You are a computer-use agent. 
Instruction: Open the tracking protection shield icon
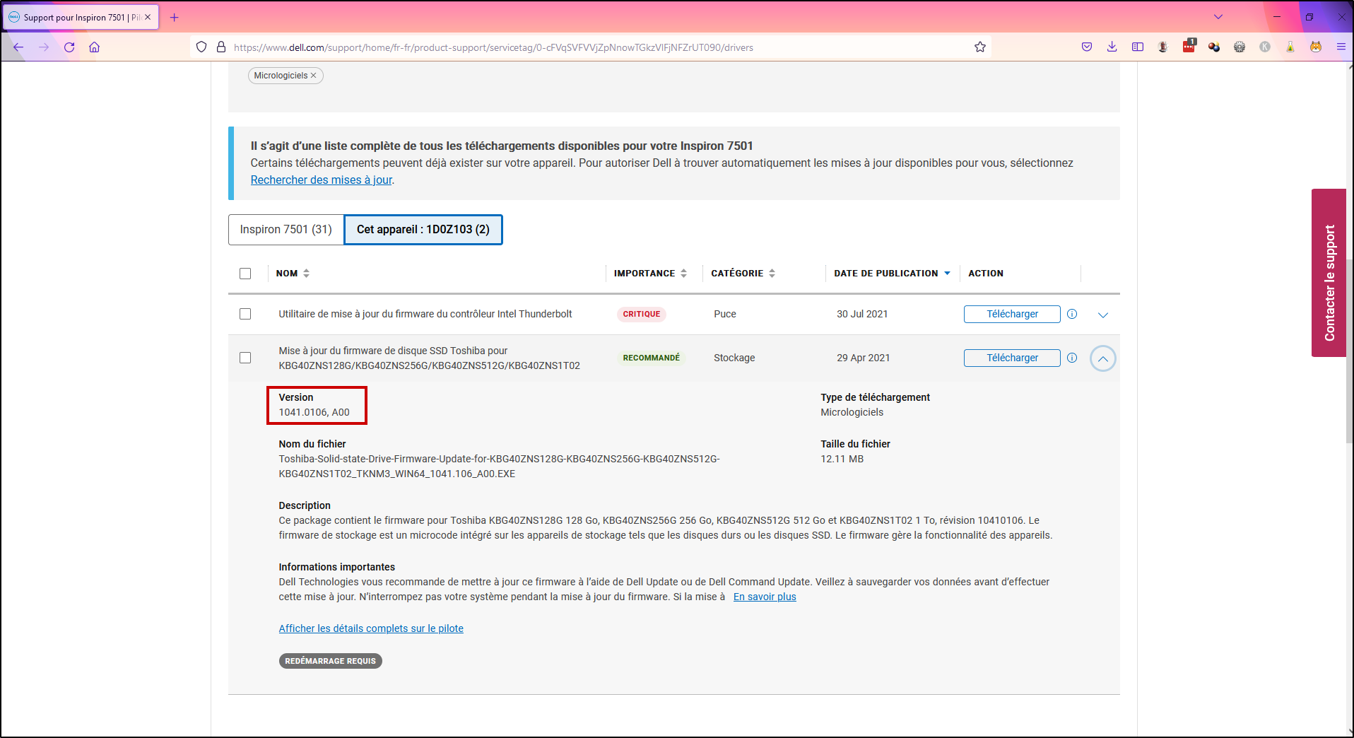tap(201, 47)
